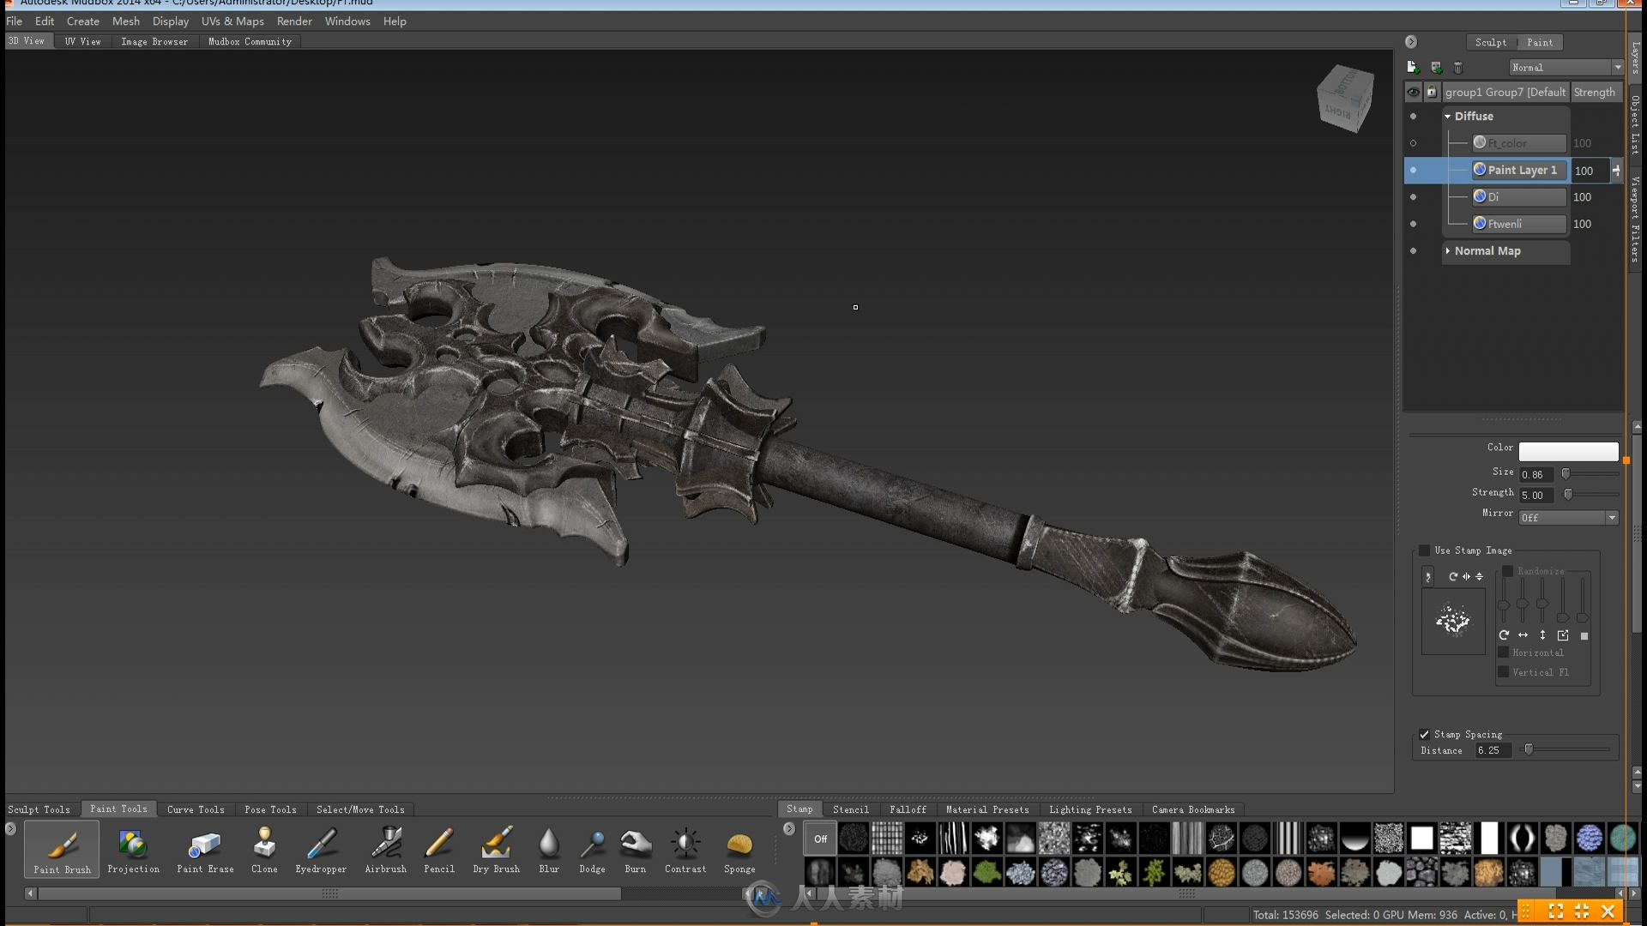This screenshot has height=926, width=1647.
Task: Select the Contrast tool
Action: (685, 849)
